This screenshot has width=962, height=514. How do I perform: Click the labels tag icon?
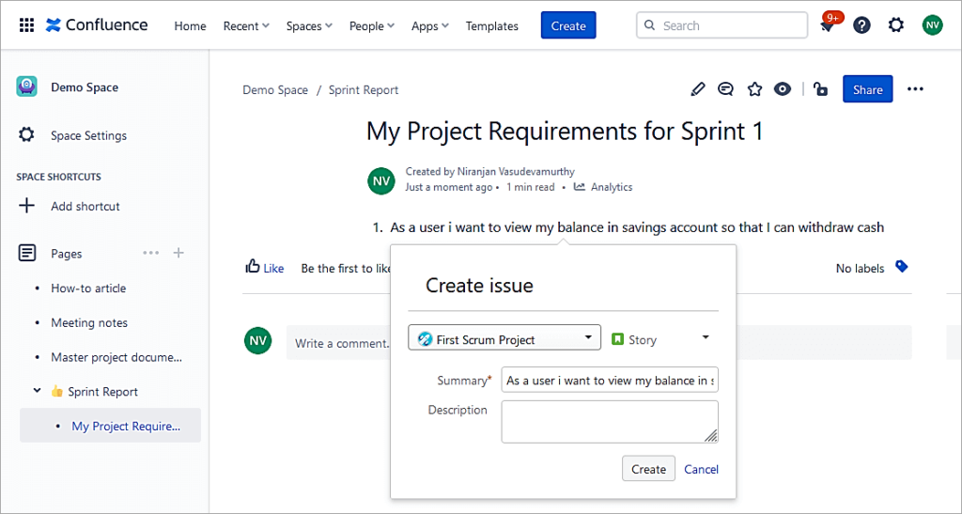[x=901, y=267]
